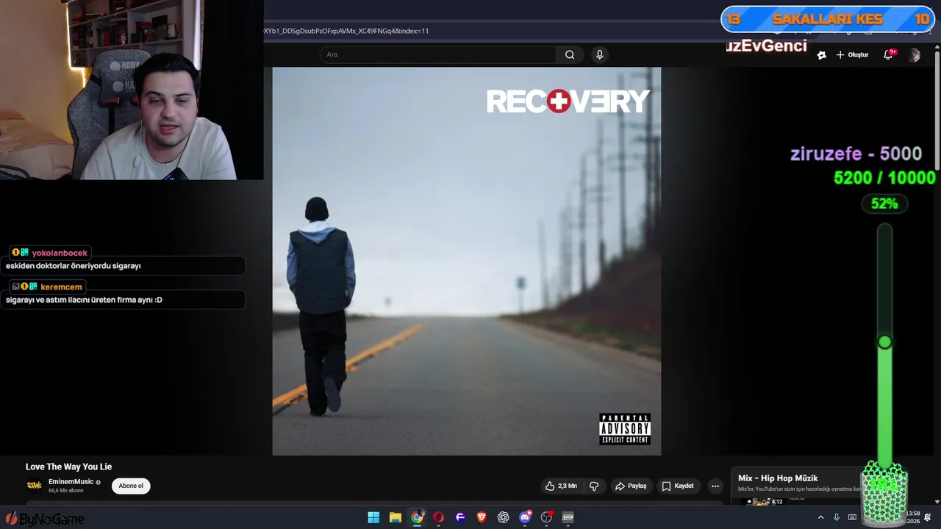The height and width of the screenshot is (529, 941).
Task: Open Discord from the taskbar
Action: point(525,517)
